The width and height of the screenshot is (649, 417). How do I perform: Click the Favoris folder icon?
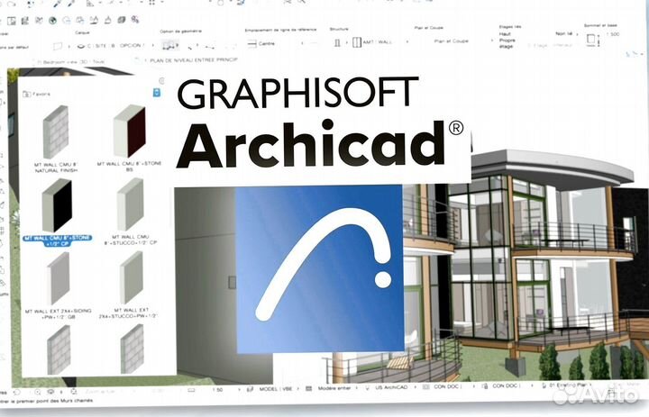pos(26,94)
